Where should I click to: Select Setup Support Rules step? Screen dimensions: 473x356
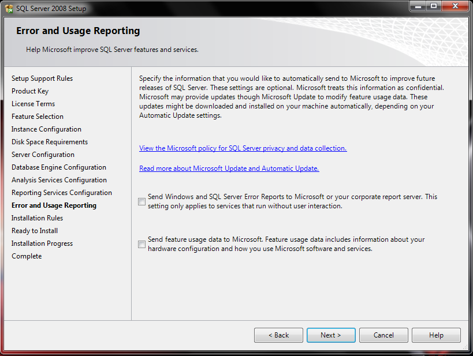[42, 78]
